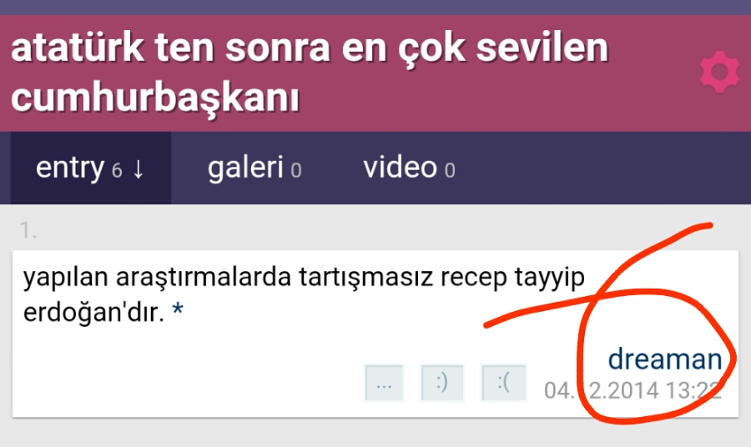Select the entry text about recep tayyip
751x447 pixels.
click(x=304, y=295)
